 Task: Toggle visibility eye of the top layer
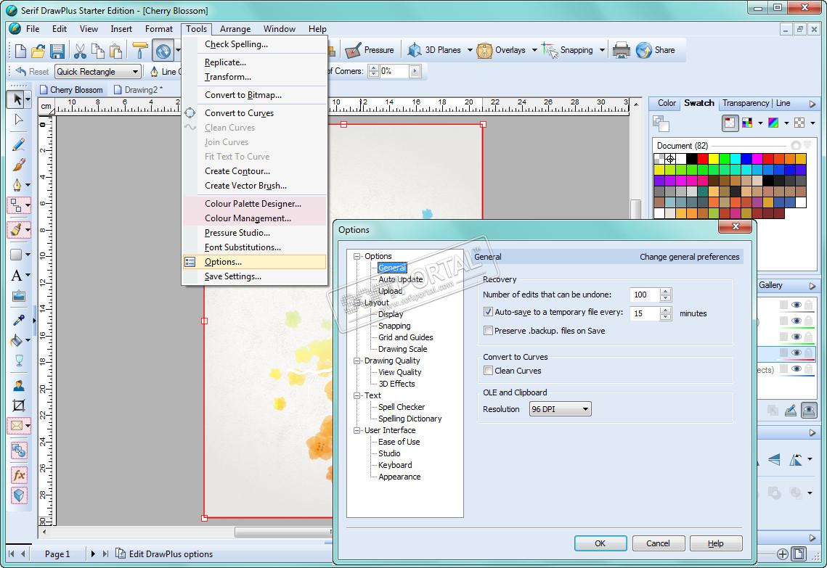796,305
